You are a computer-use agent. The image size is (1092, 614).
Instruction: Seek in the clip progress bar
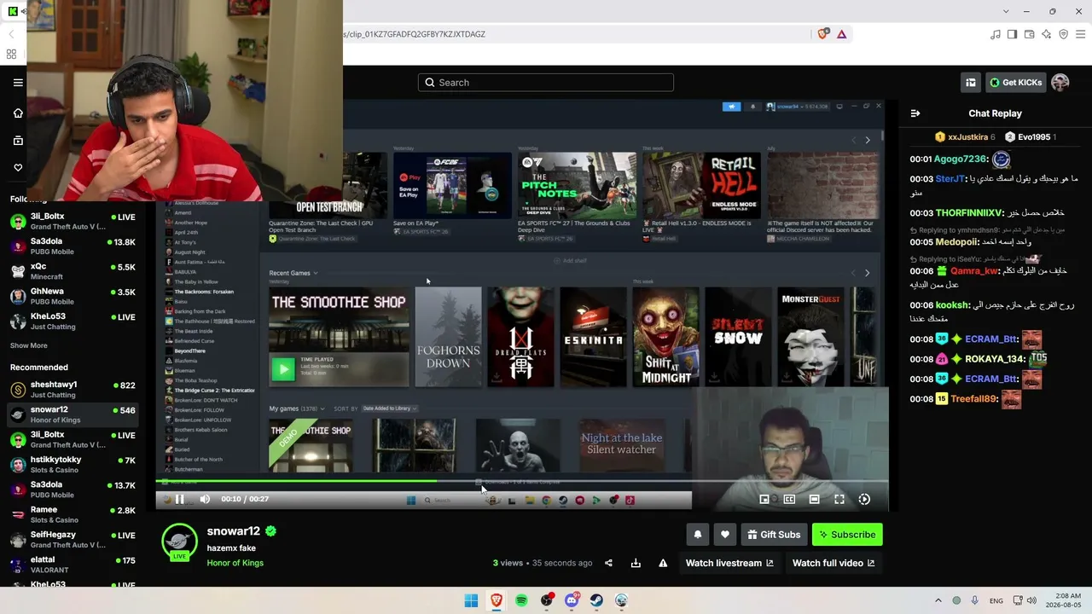point(522,481)
